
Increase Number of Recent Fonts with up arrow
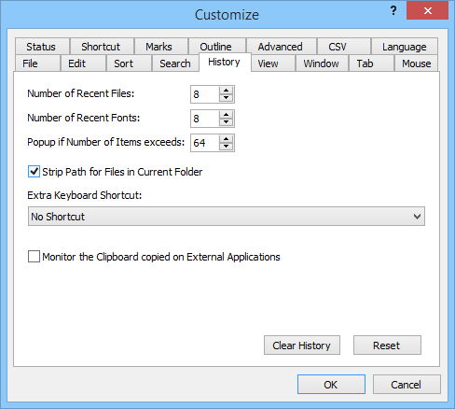226,115
